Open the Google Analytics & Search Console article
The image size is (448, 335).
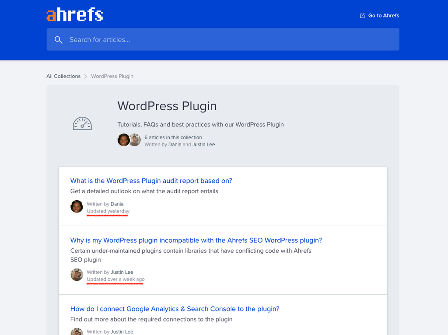pyautogui.click(x=175, y=309)
